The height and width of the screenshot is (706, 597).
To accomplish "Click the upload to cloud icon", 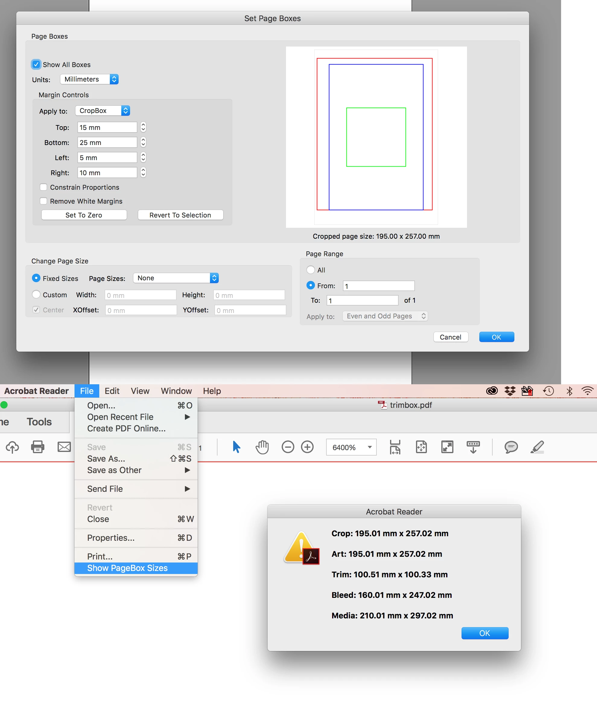I will [13, 447].
